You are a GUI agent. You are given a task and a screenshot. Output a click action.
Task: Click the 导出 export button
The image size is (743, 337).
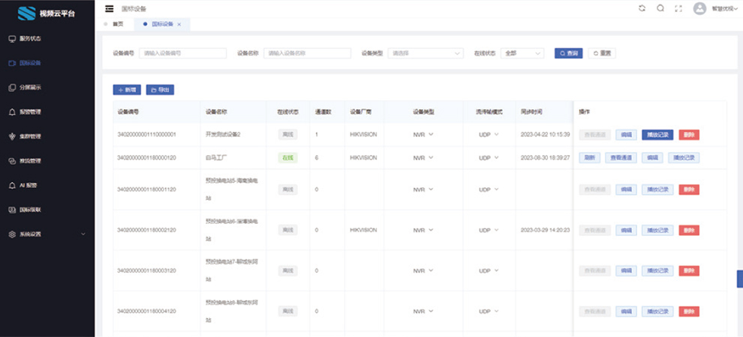coord(160,90)
